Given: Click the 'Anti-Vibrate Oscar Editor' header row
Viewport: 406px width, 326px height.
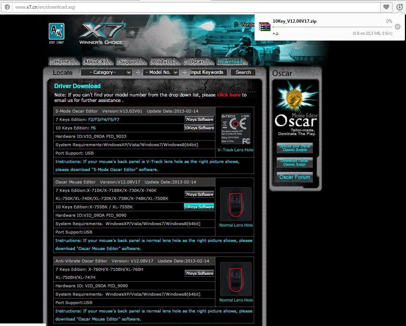Looking at the screenshot, I should 134,261.
